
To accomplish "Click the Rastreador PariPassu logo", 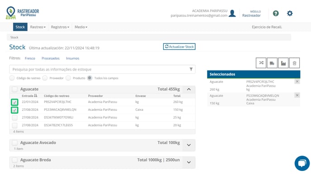I will click(x=23, y=13).
